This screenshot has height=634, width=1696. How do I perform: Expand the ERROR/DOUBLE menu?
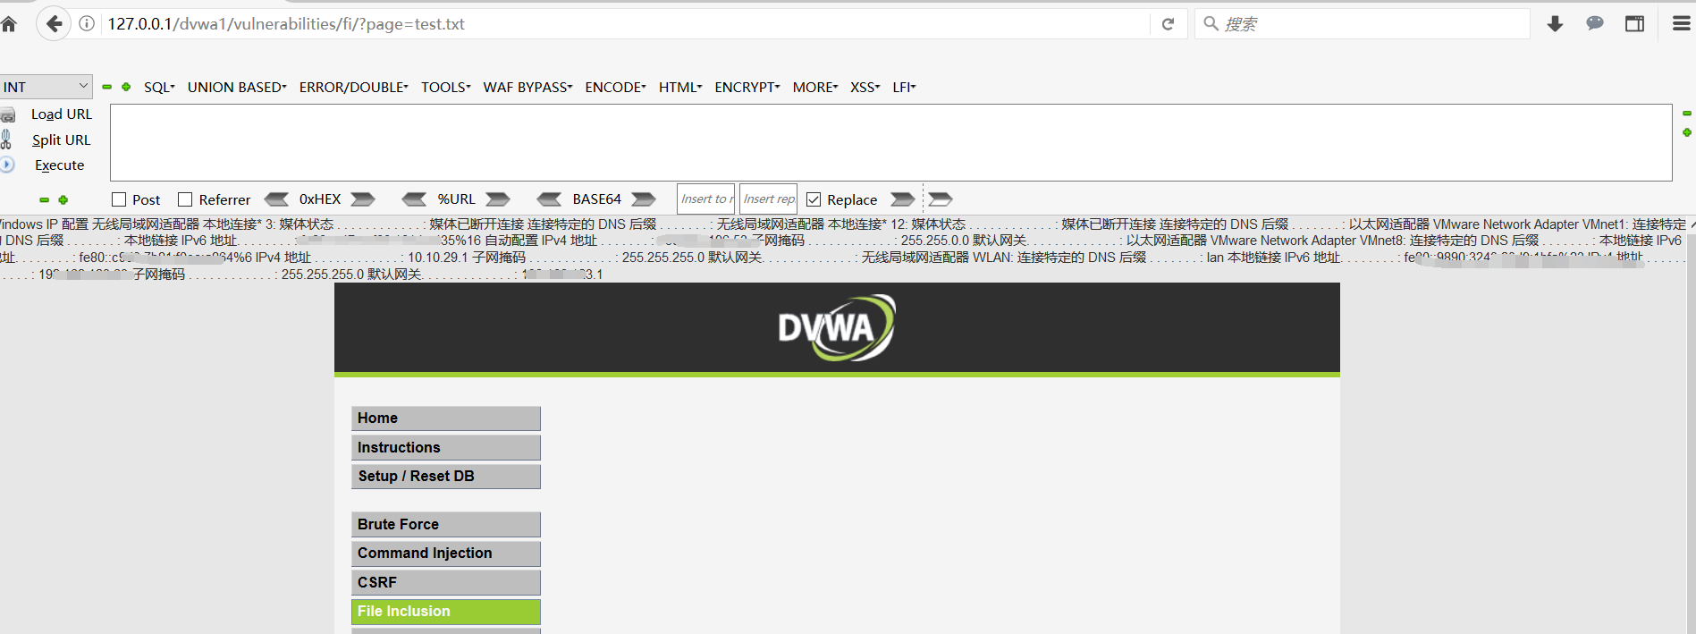coord(353,87)
